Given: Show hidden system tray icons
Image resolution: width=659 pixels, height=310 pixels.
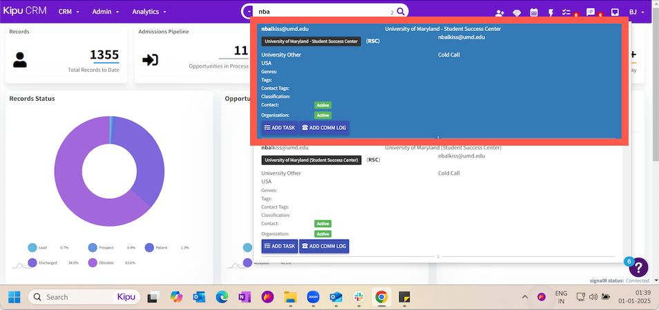Looking at the screenshot, I should [x=524, y=297].
